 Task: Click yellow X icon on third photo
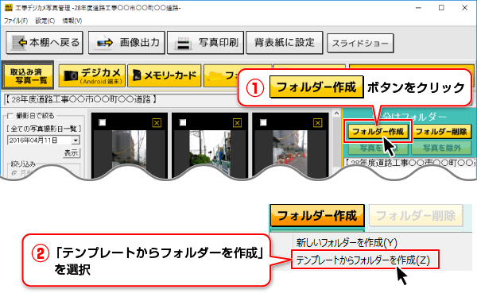317,123
